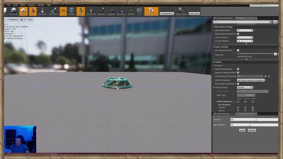This screenshot has width=283, height=159.
Task: Click the Apply button
Action: [x=242, y=130]
